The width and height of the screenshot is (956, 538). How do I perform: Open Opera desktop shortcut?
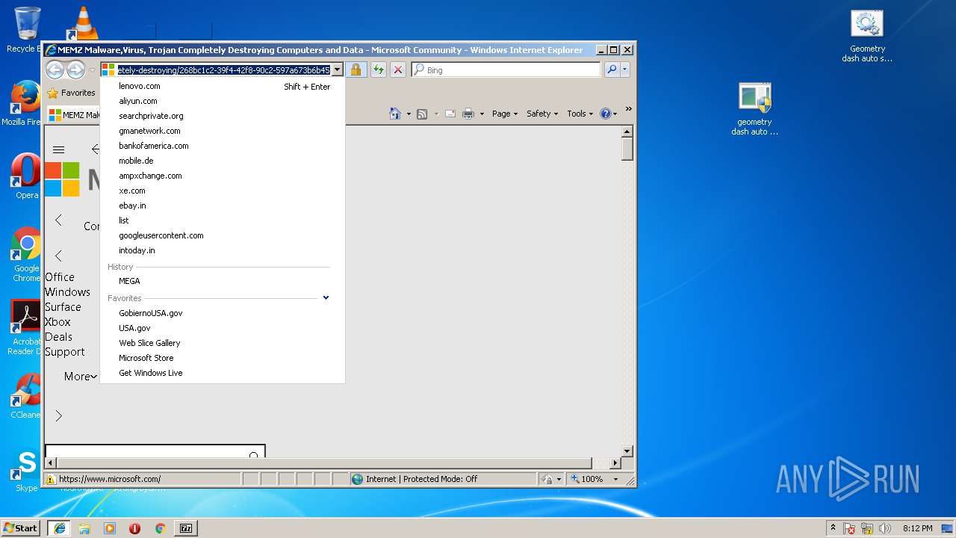[26, 176]
